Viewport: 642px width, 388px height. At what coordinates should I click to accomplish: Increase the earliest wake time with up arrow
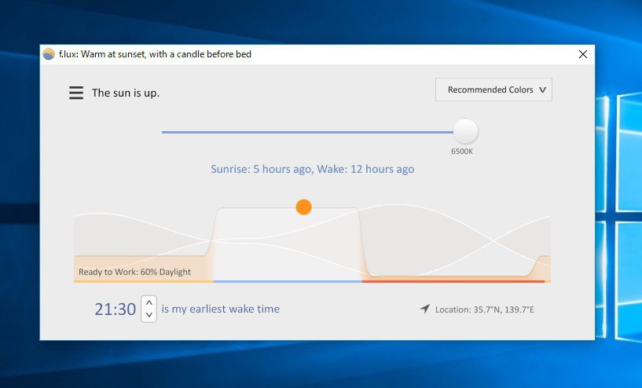tap(149, 303)
